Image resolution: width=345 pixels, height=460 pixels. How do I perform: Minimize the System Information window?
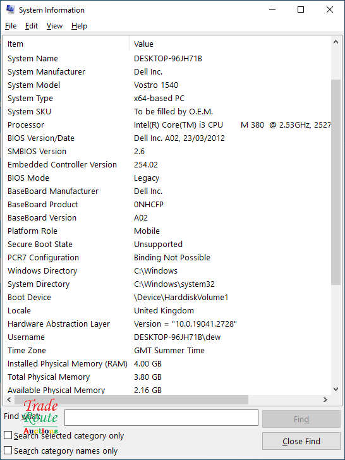coord(272,9)
